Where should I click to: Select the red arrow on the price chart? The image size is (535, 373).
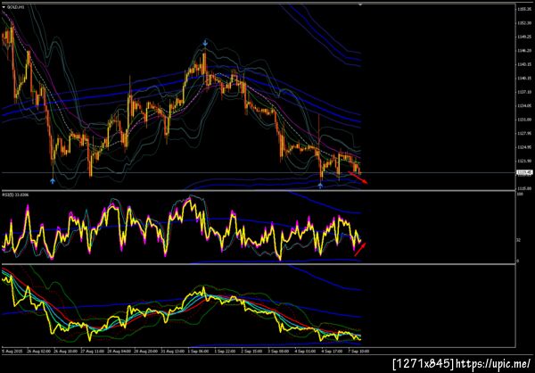pyautogui.click(x=358, y=178)
